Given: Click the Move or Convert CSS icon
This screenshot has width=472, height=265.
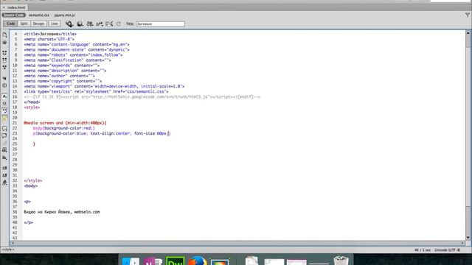Looking at the screenshot, I should pos(4,158).
